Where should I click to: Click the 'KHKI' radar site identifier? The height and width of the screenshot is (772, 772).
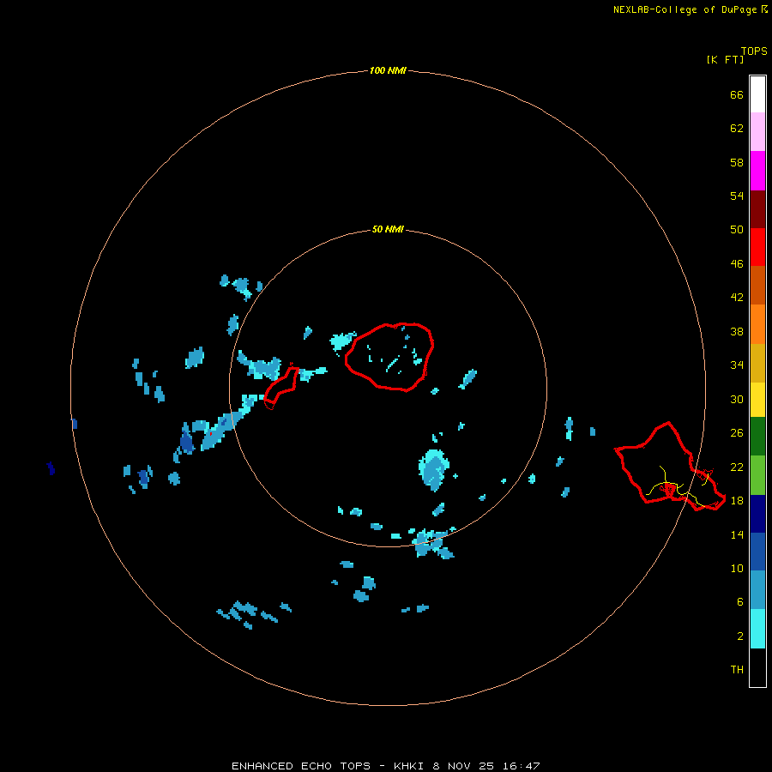pos(408,766)
